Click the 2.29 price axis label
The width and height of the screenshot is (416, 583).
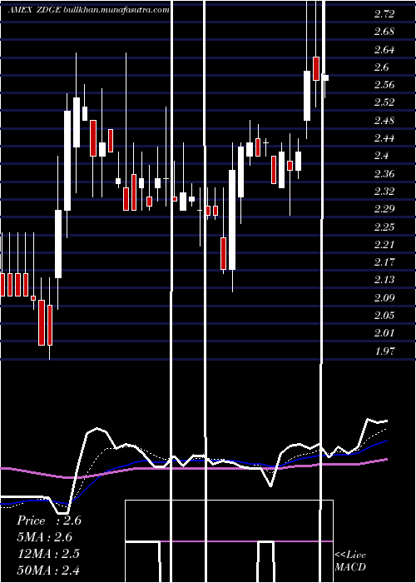coord(384,209)
